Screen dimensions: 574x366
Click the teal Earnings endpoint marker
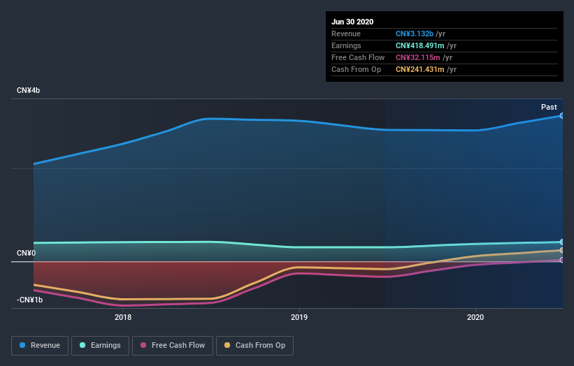click(561, 242)
